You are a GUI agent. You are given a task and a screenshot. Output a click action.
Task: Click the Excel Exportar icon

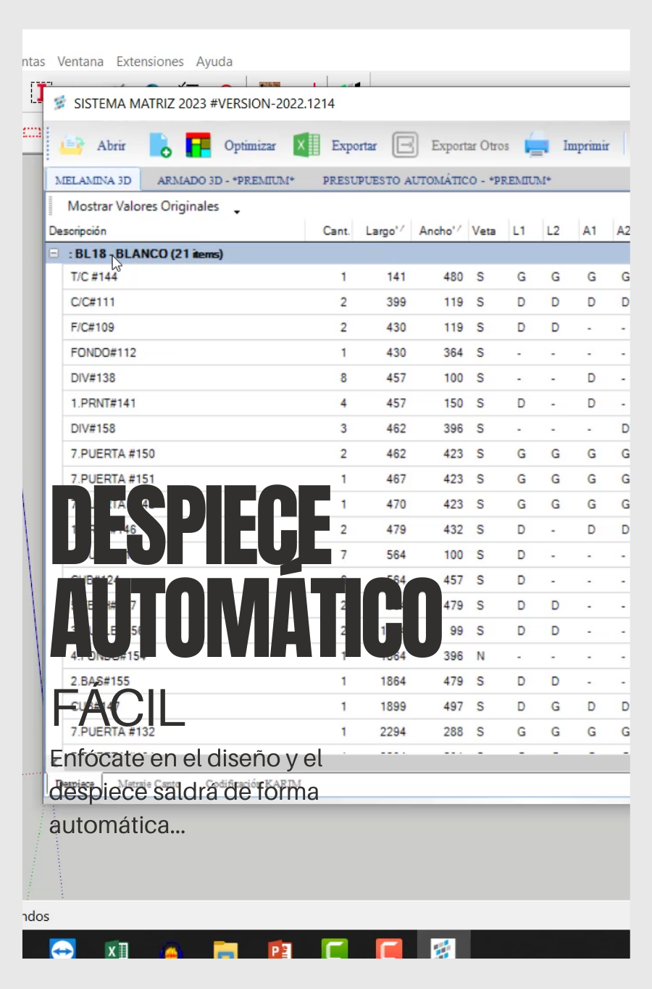(306, 146)
